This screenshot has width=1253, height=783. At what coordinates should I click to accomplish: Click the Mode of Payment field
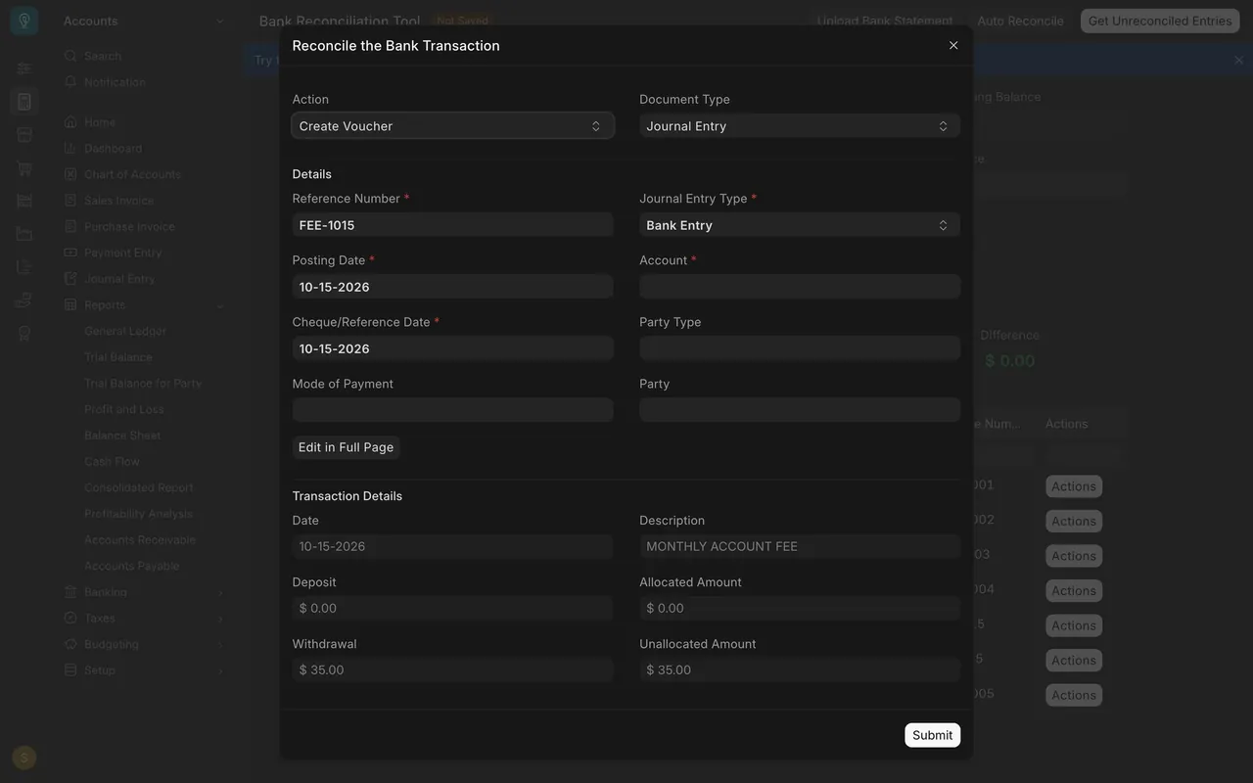[453, 410]
